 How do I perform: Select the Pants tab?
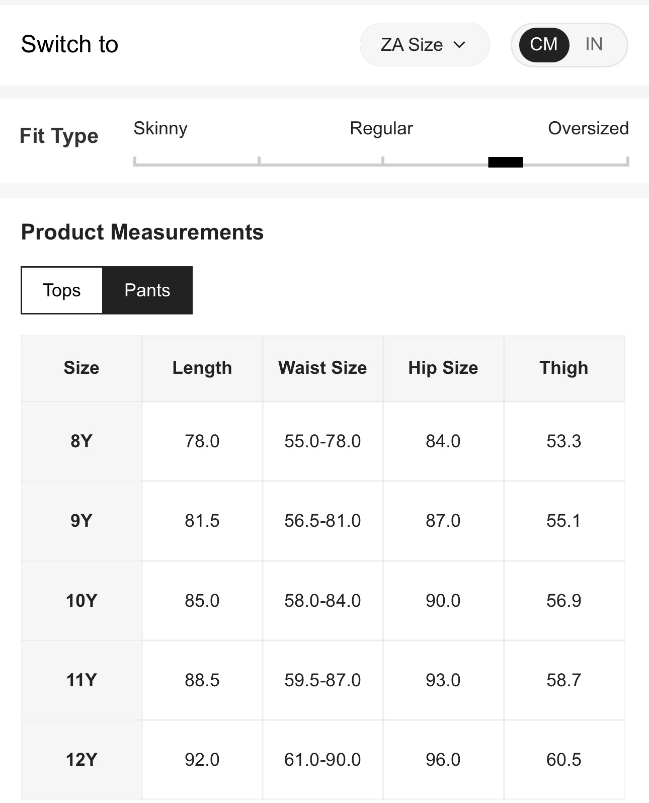tap(147, 290)
